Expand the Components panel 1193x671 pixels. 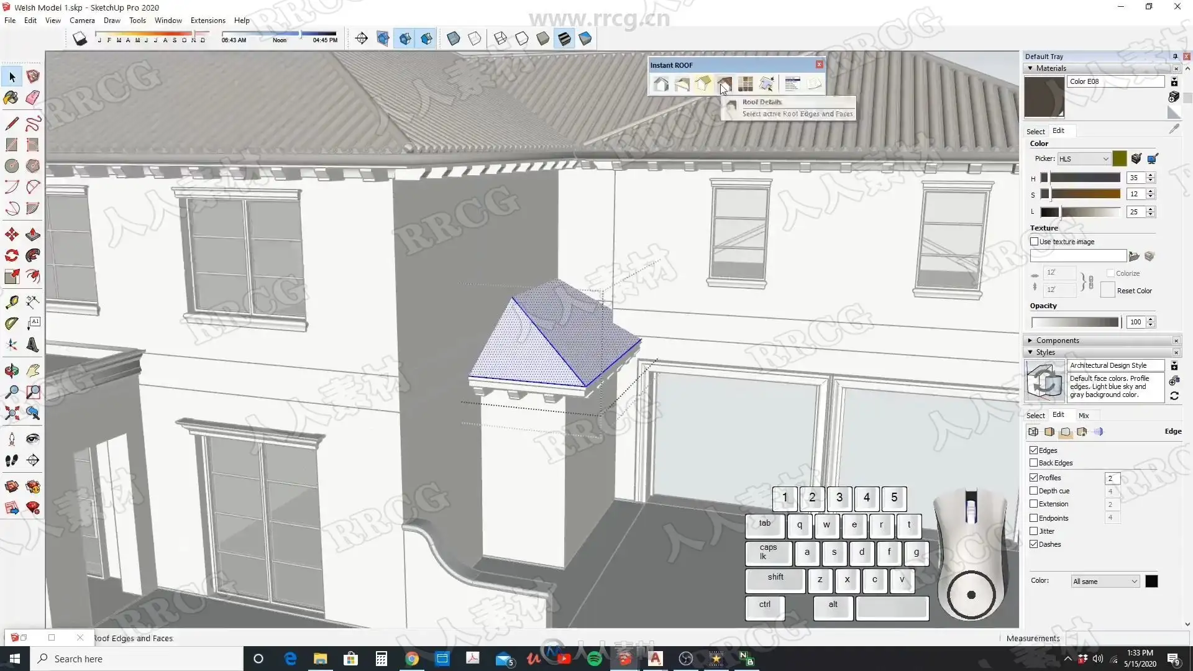tap(1030, 340)
